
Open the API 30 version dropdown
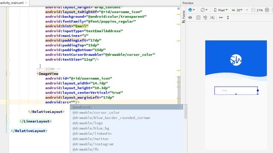click(237, 10)
